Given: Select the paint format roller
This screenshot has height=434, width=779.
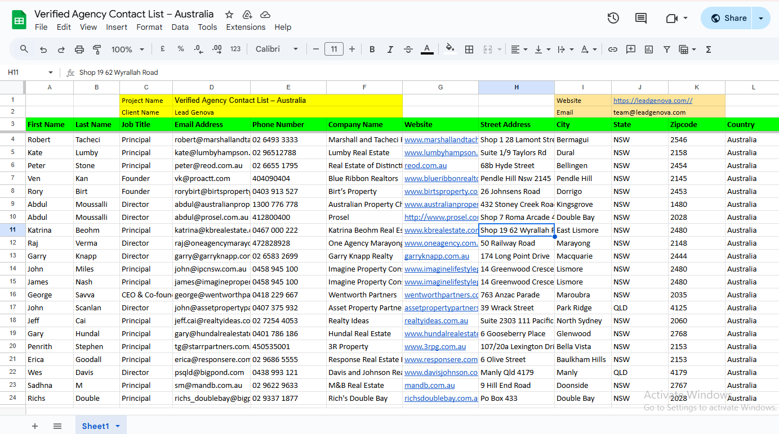Looking at the screenshot, I should tap(97, 49).
